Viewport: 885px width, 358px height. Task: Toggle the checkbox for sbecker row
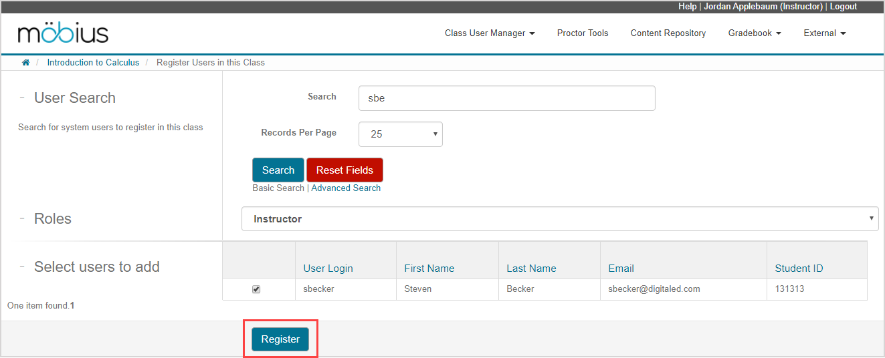[x=256, y=289]
